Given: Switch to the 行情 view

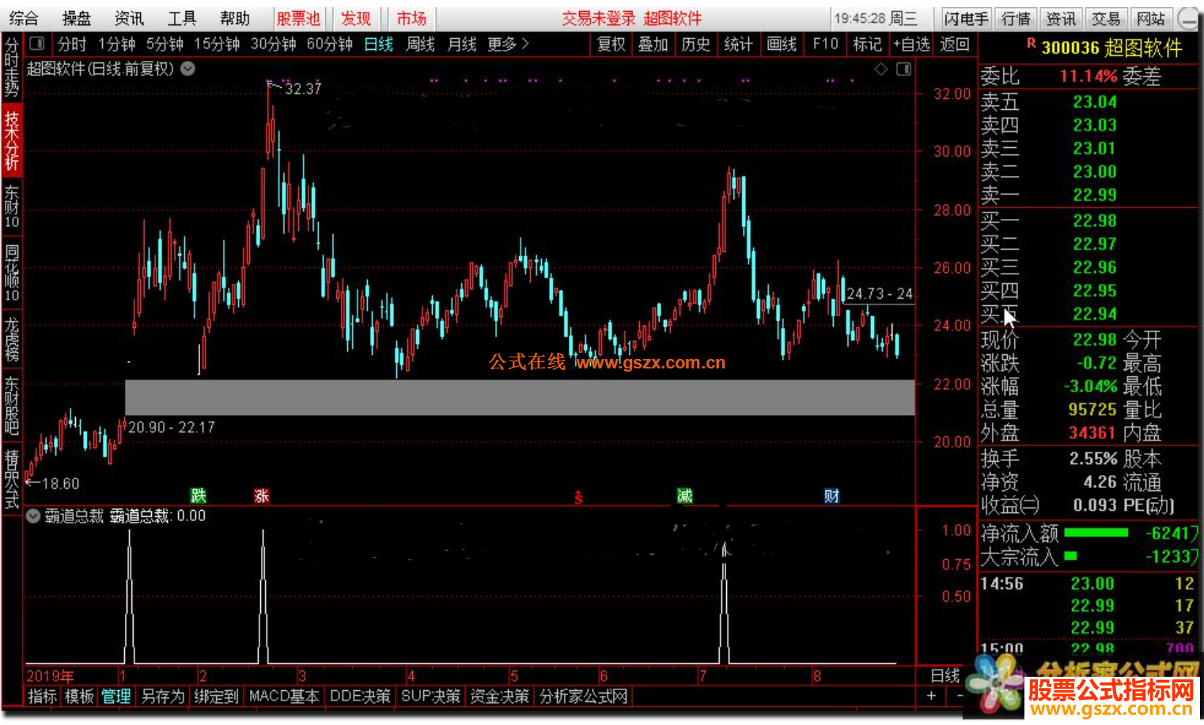Looking at the screenshot, I should pyautogui.click(x=1016, y=18).
